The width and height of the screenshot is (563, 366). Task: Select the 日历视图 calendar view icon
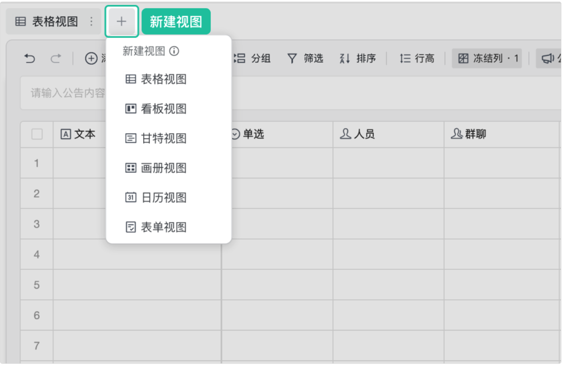131,197
